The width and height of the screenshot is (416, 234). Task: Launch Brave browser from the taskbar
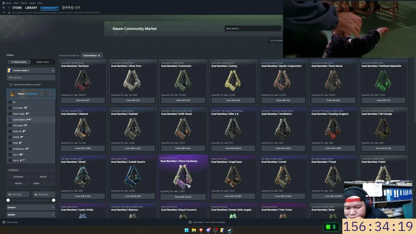201,230
